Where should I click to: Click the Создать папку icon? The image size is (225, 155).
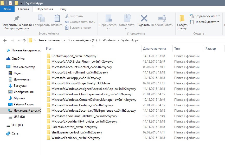(182, 19)
